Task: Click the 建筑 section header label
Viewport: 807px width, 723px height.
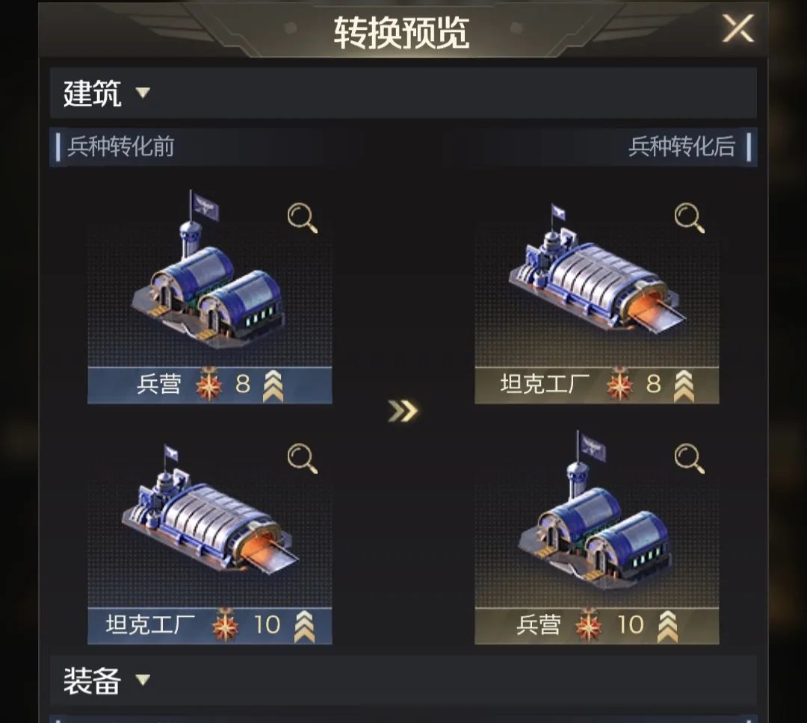Action: (x=92, y=93)
